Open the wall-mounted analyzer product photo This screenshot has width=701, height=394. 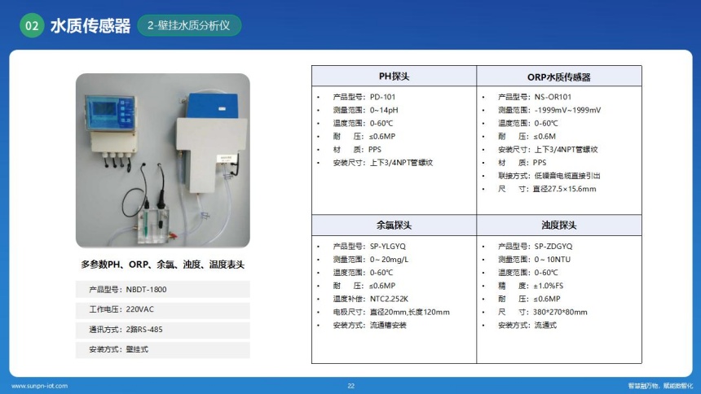[163, 160]
